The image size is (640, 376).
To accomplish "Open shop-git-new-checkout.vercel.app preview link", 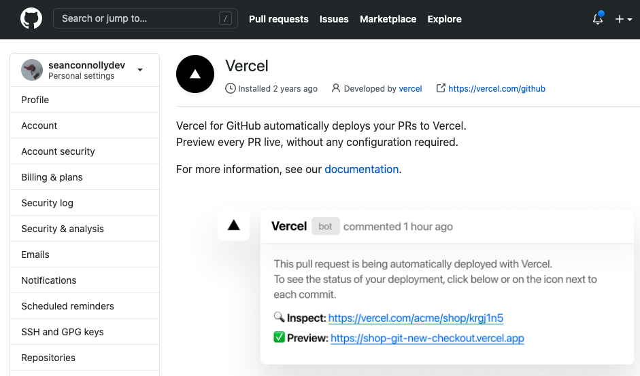I will click(427, 338).
